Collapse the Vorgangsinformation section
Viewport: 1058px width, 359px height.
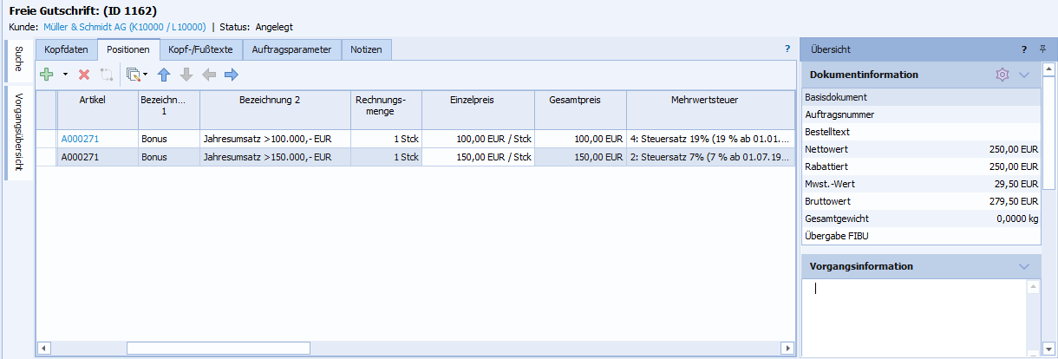pyautogui.click(x=1024, y=266)
